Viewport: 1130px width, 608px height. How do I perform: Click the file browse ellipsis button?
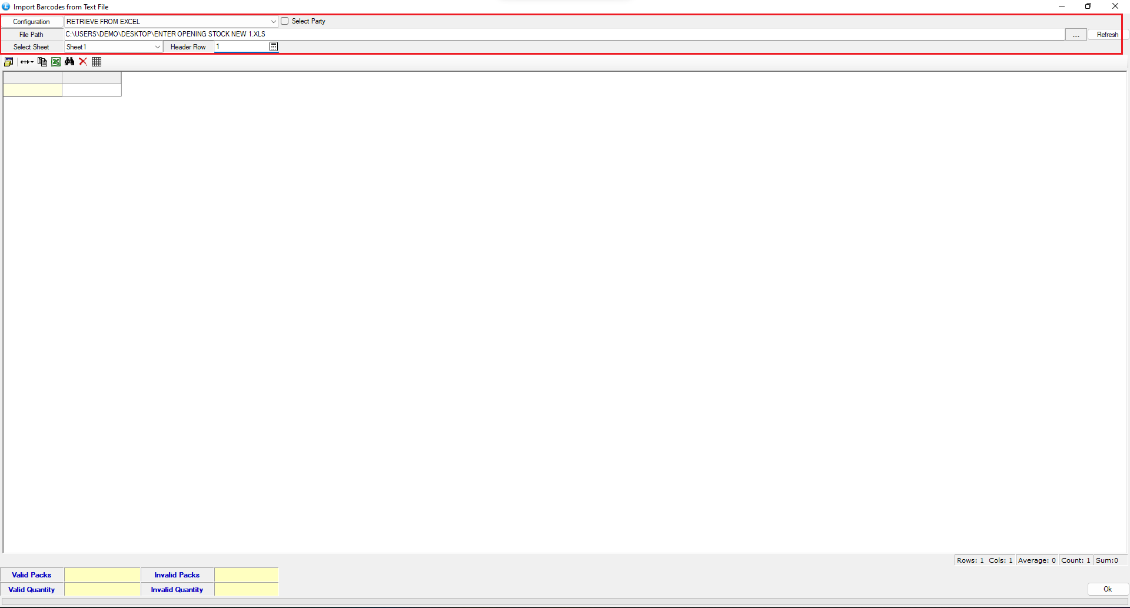(x=1075, y=35)
